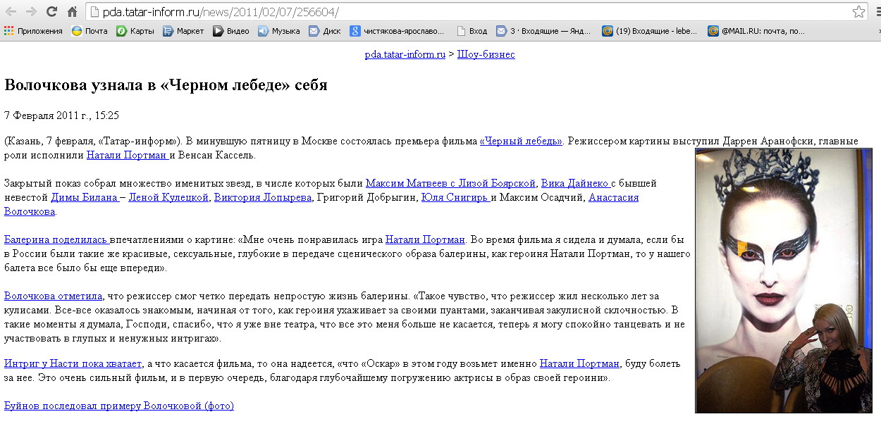Go to the Home page icon
The height and width of the screenshot is (438, 881).
tap(72, 11)
